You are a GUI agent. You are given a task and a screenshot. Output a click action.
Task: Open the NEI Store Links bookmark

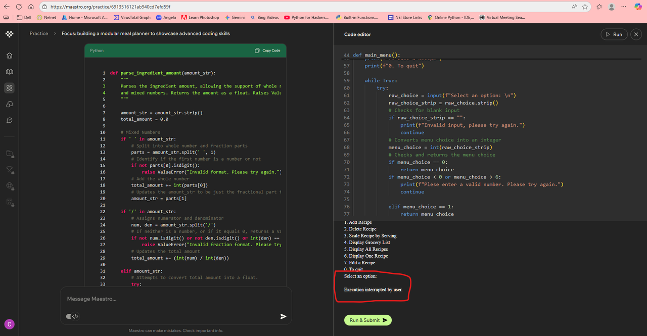point(405,17)
